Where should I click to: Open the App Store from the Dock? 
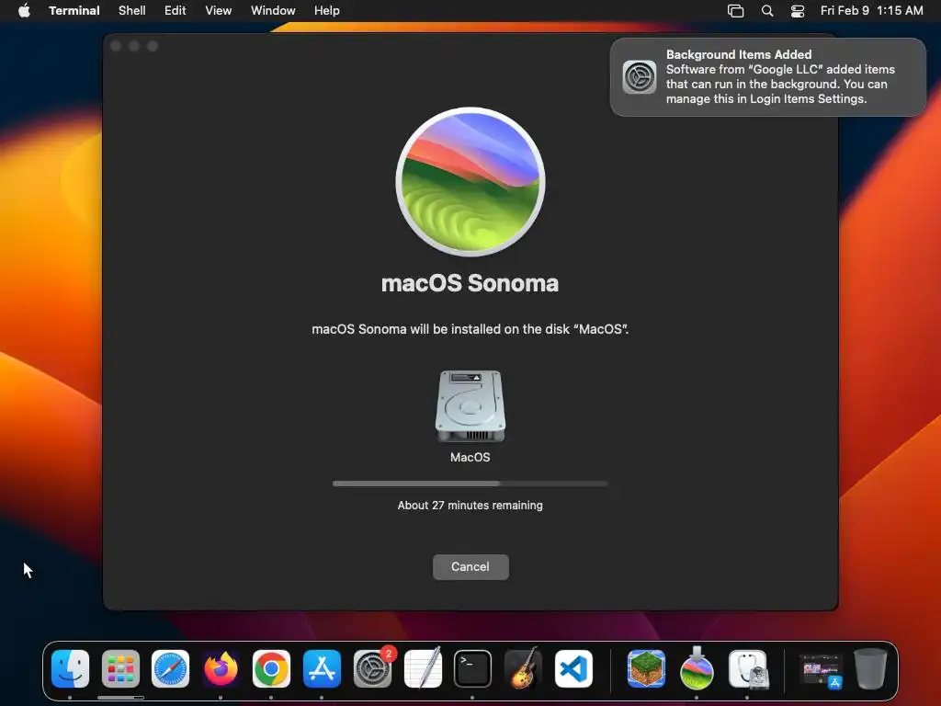[323, 669]
